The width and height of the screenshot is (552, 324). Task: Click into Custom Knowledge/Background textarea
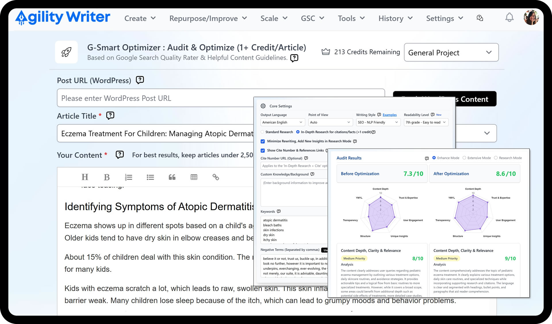[294, 193]
